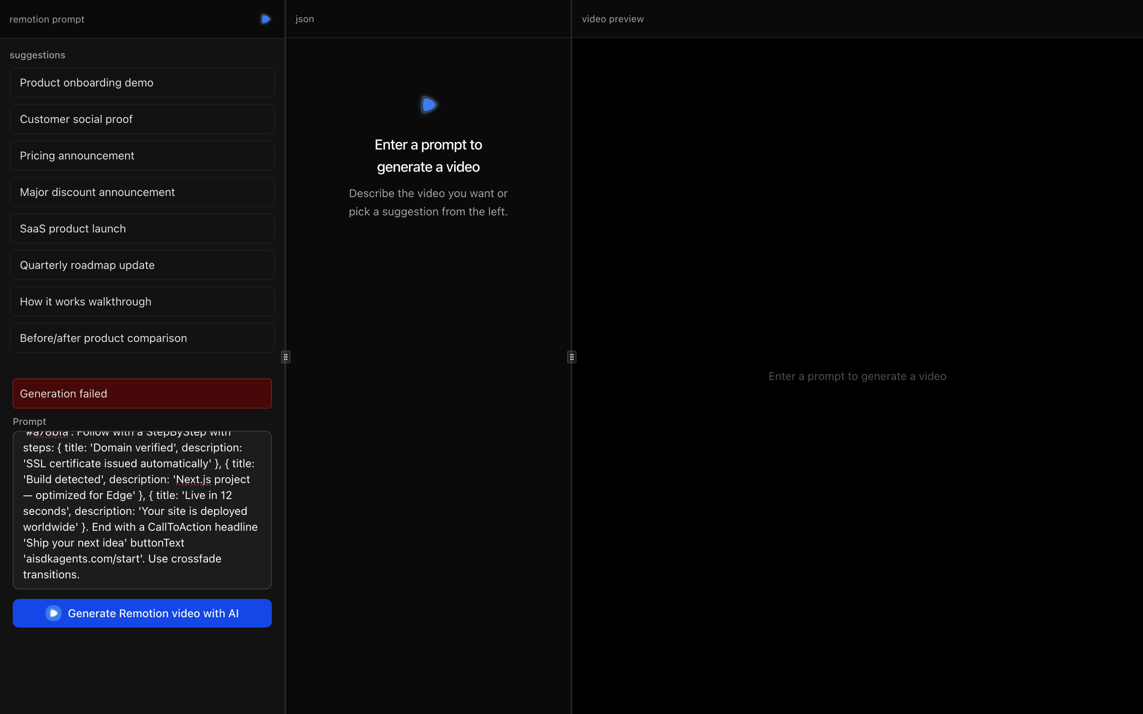The height and width of the screenshot is (714, 1143).
Task: Dismiss the Generation failed error banner
Action: [142, 393]
